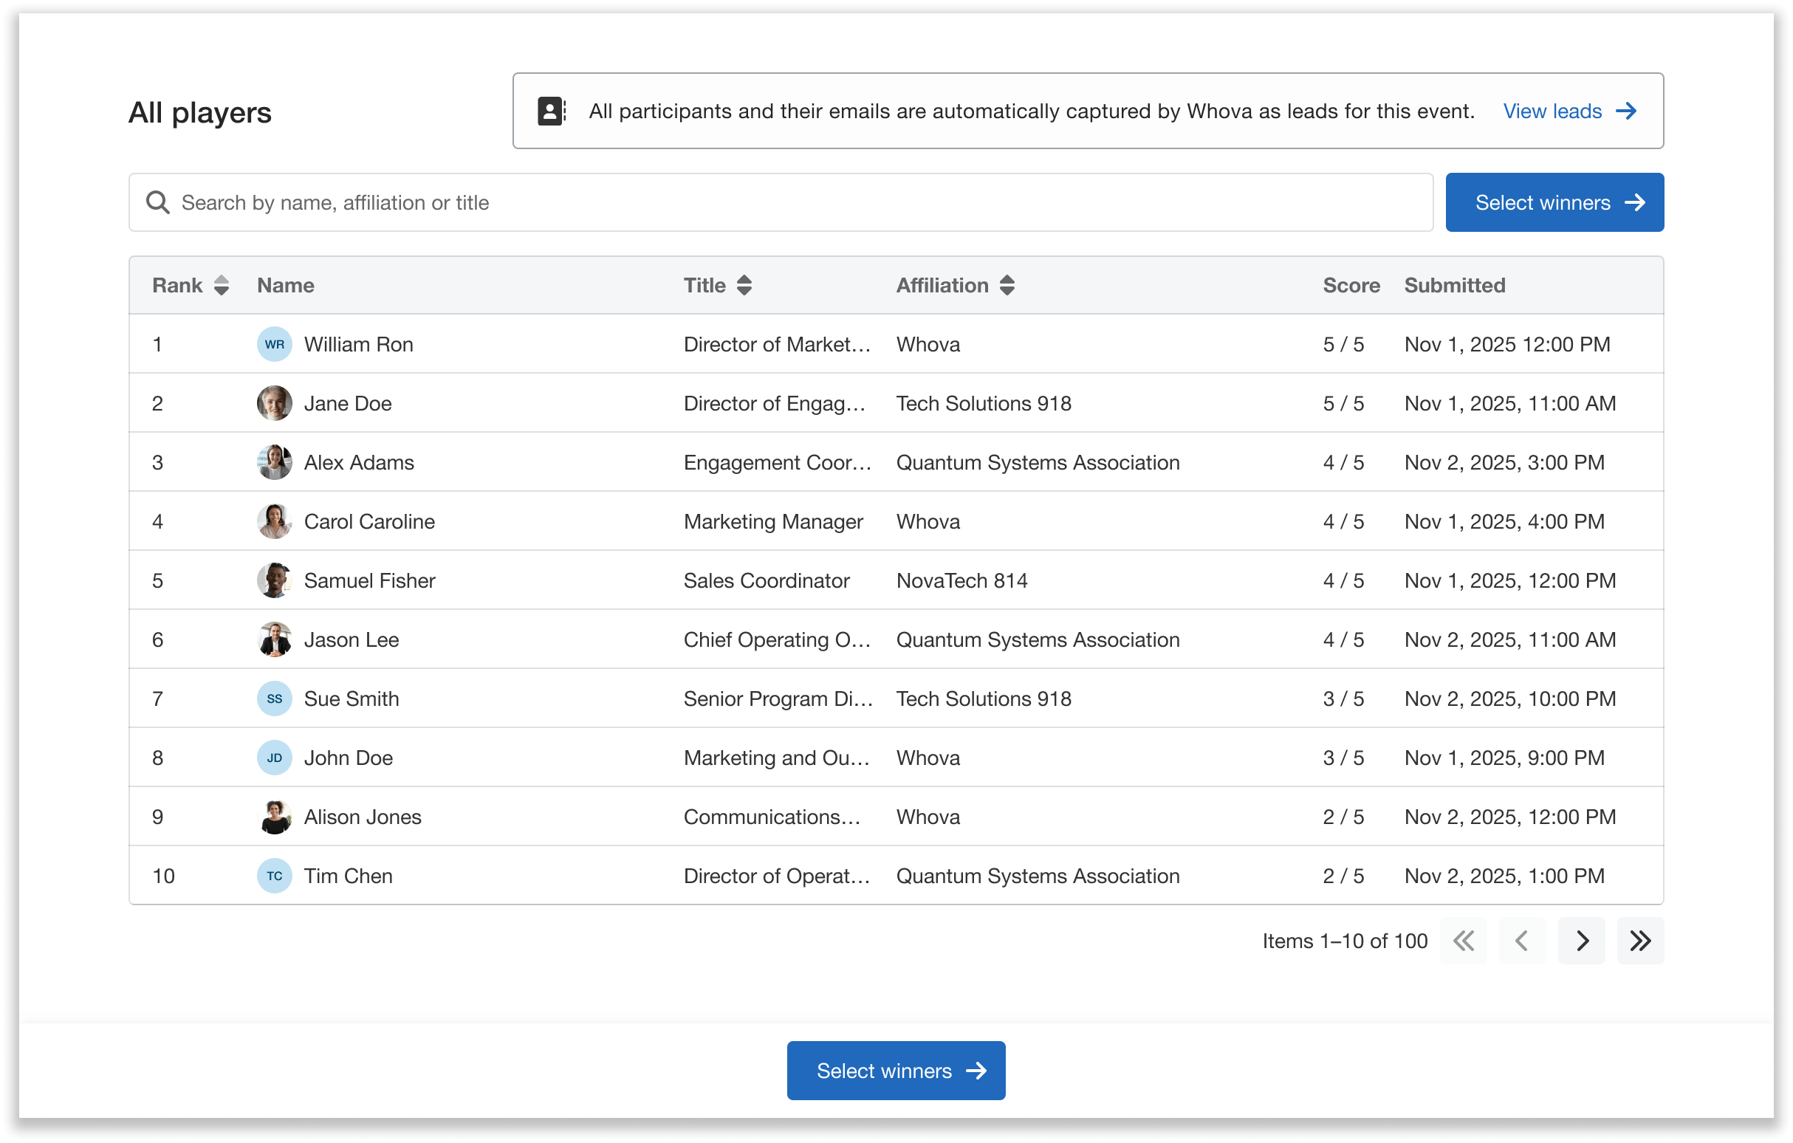Sort the Name column

click(x=285, y=285)
